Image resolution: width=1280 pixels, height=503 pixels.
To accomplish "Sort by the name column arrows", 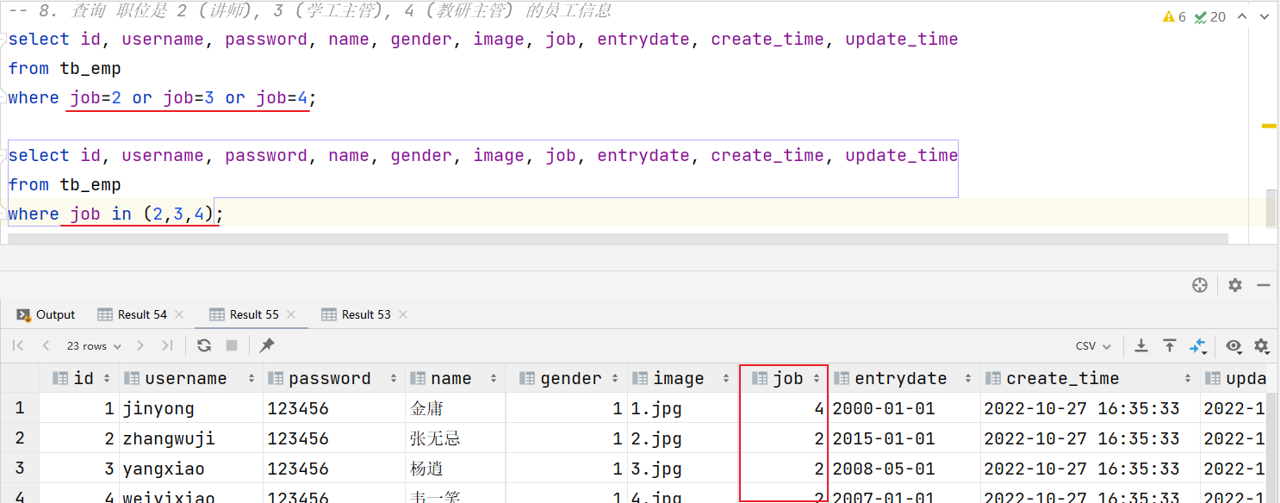I will (x=494, y=378).
